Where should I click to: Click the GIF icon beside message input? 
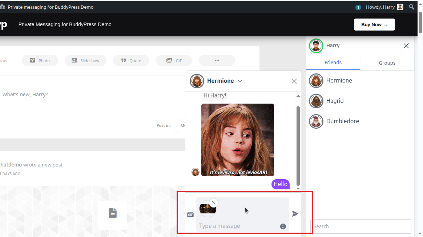(190, 215)
